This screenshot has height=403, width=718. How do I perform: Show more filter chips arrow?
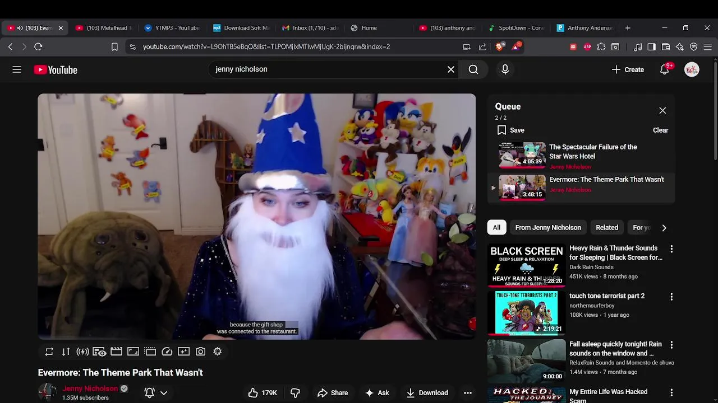coord(664,228)
